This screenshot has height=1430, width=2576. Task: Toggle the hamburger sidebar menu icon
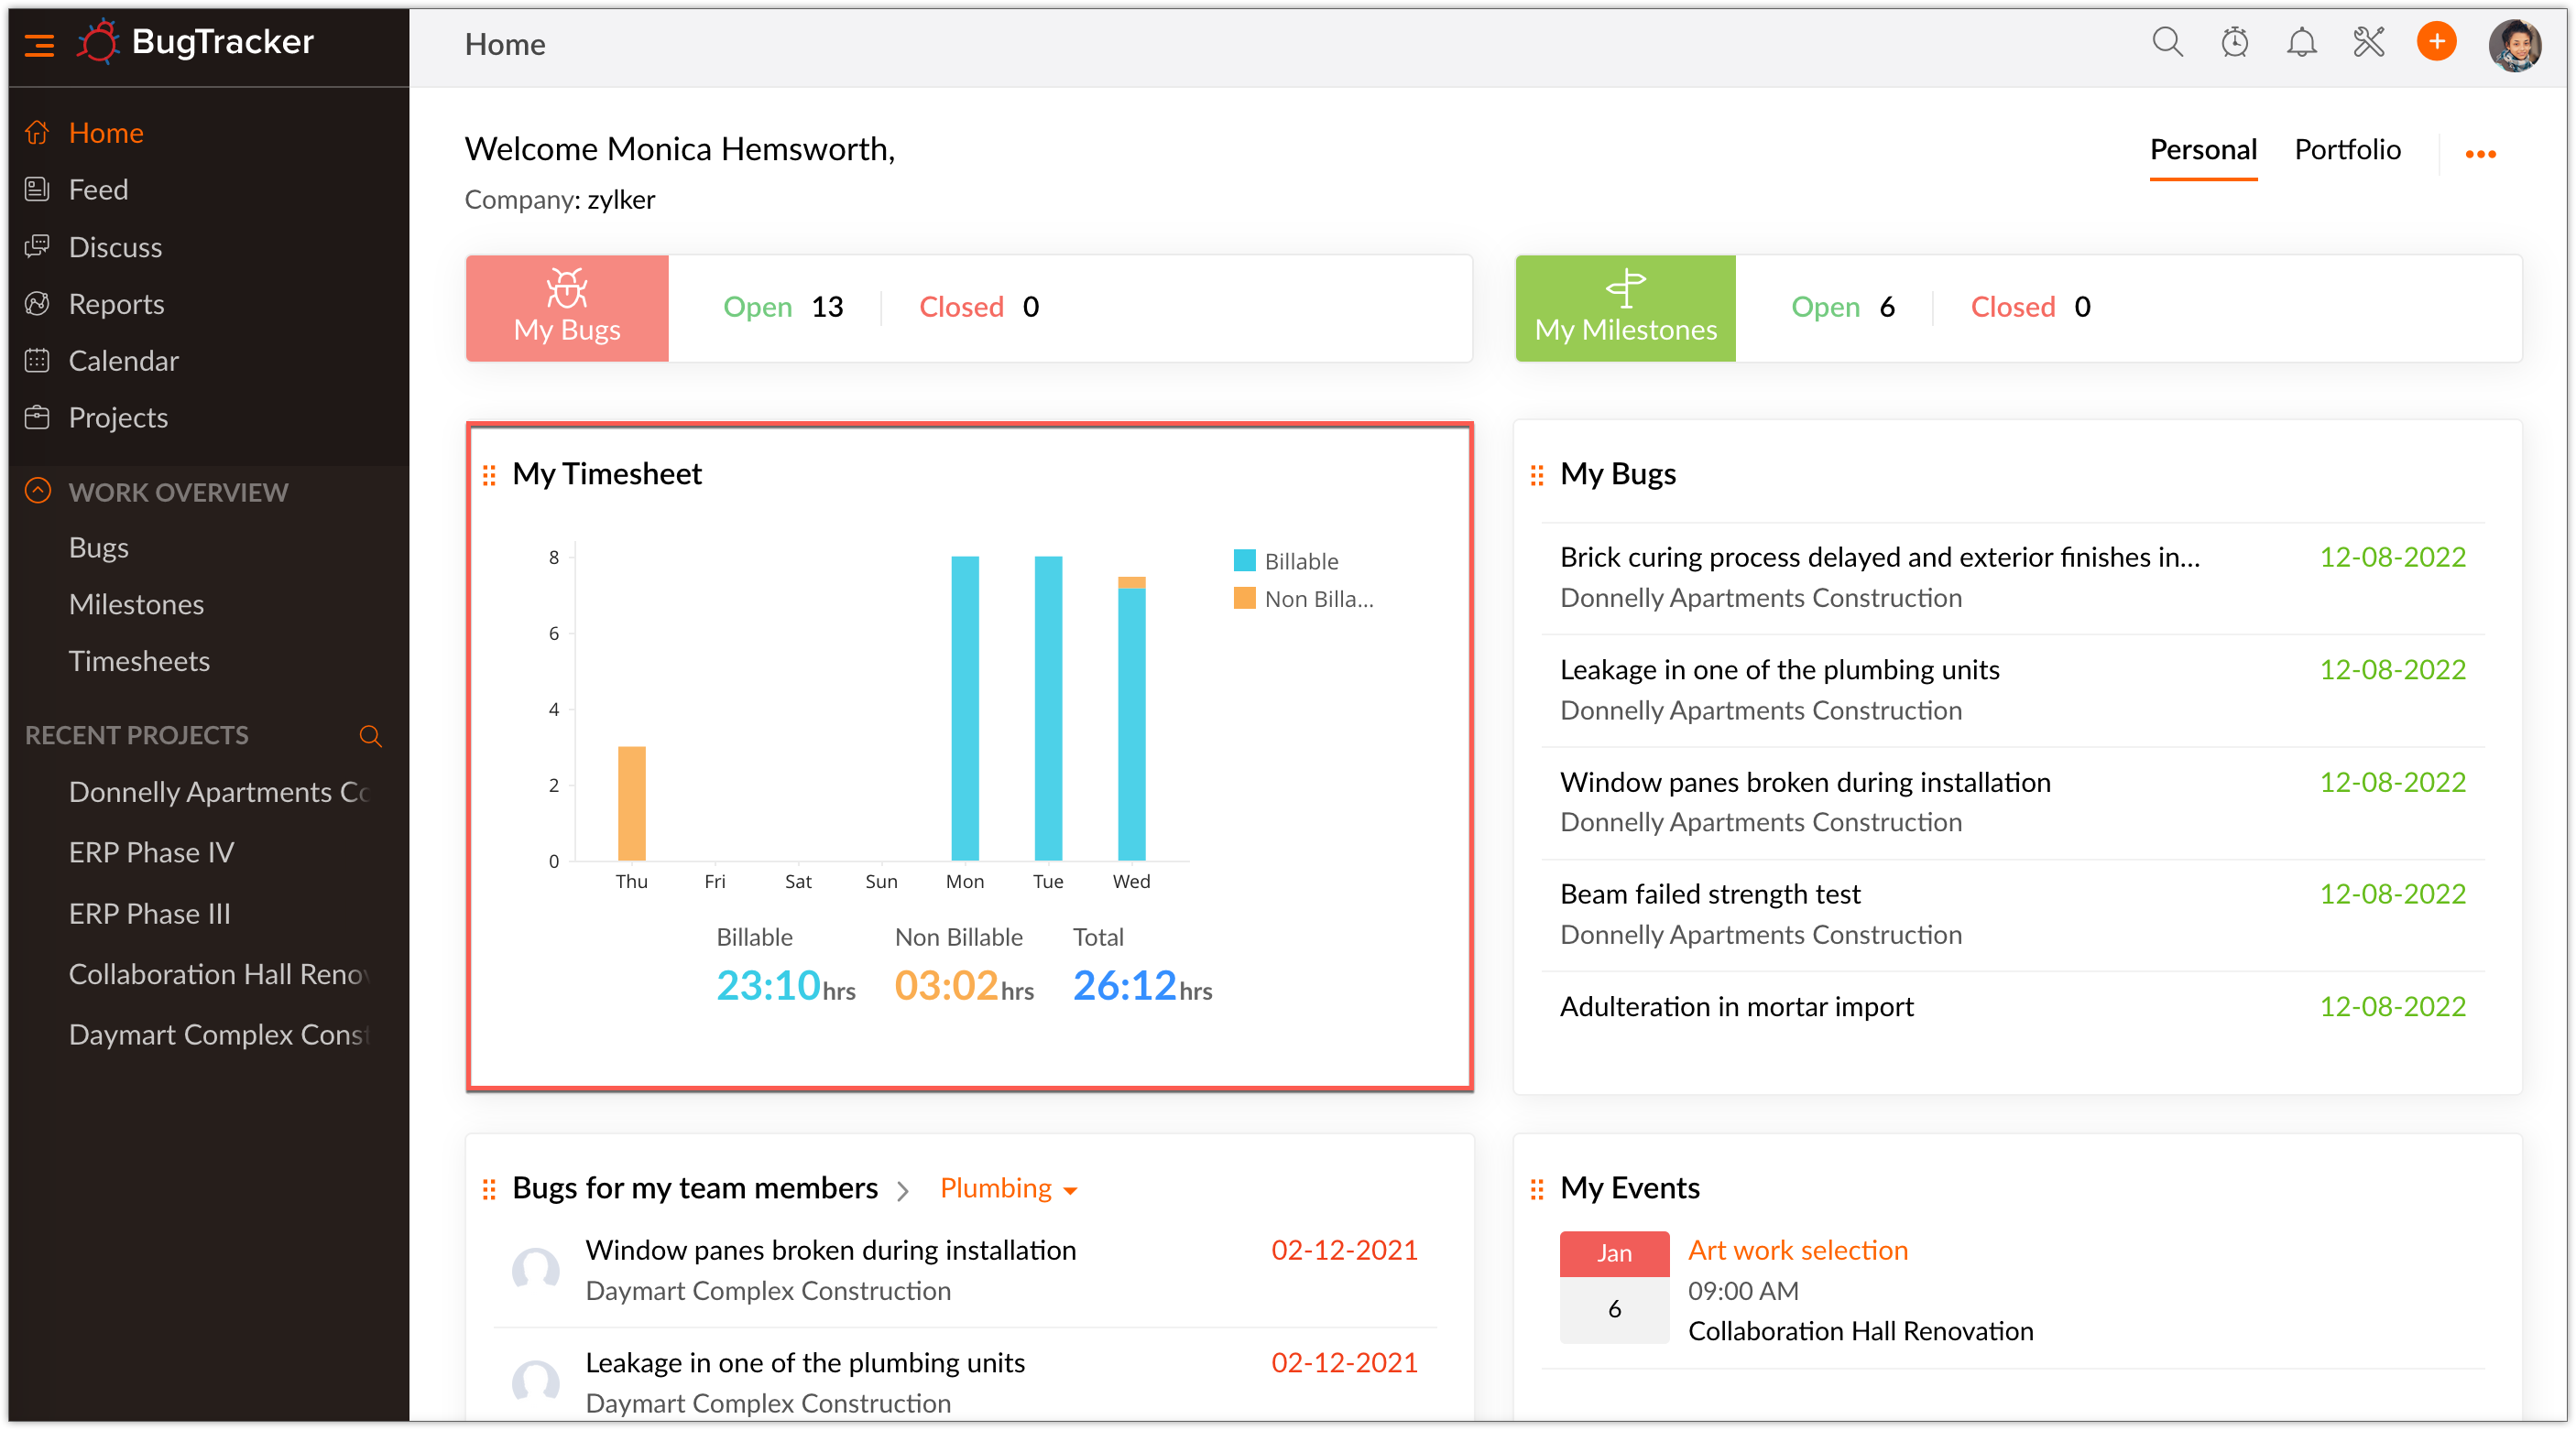coord(39,44)
